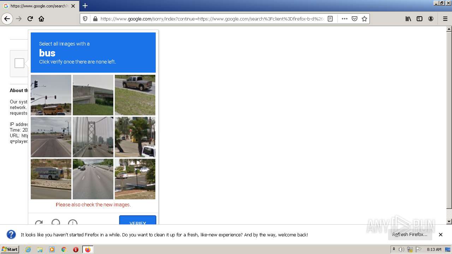452x254 pixels.
Task: Launch Chrome from taskbar
Action: pos(64,249)
